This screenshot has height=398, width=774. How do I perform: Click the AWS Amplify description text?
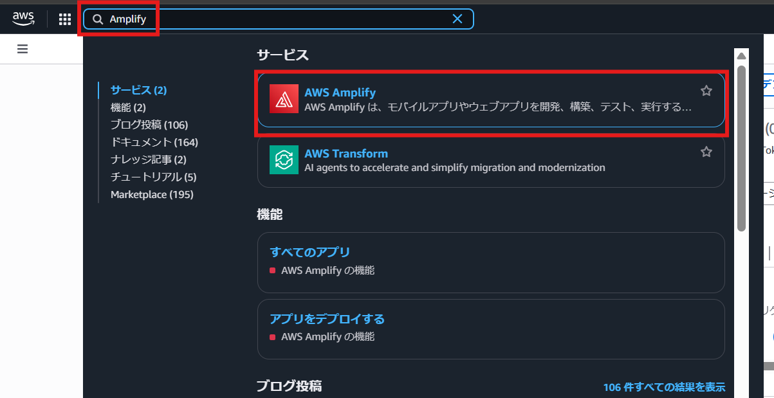coord(498,107)
